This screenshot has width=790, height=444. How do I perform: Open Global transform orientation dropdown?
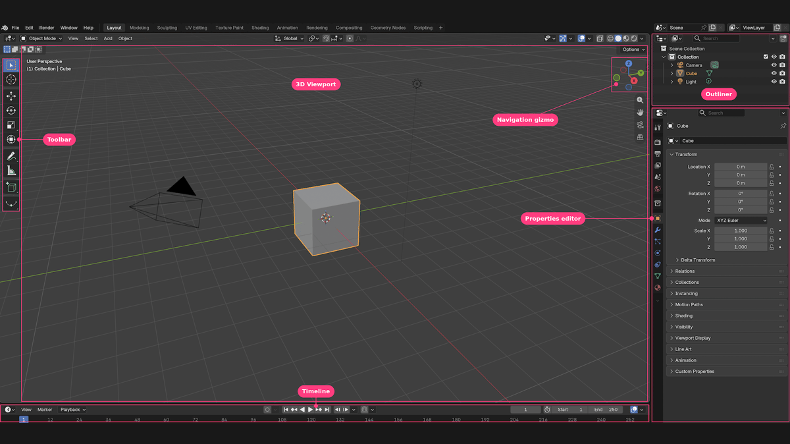(x=290, y=38)
